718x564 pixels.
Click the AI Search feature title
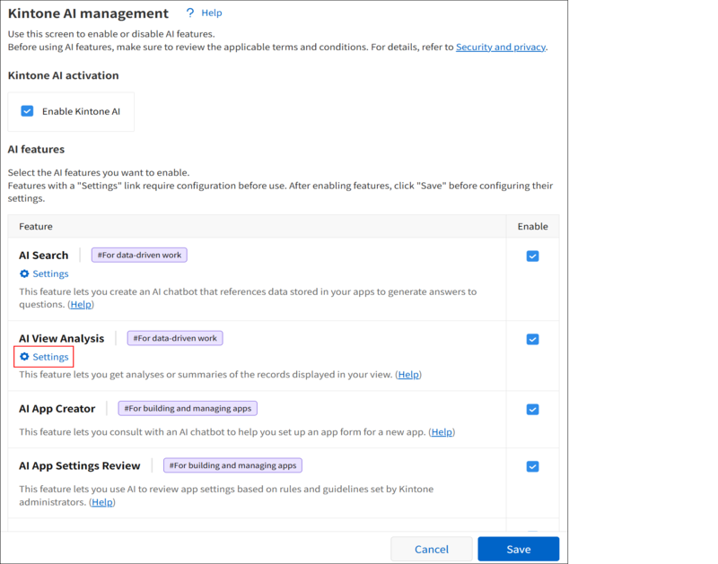43,256
